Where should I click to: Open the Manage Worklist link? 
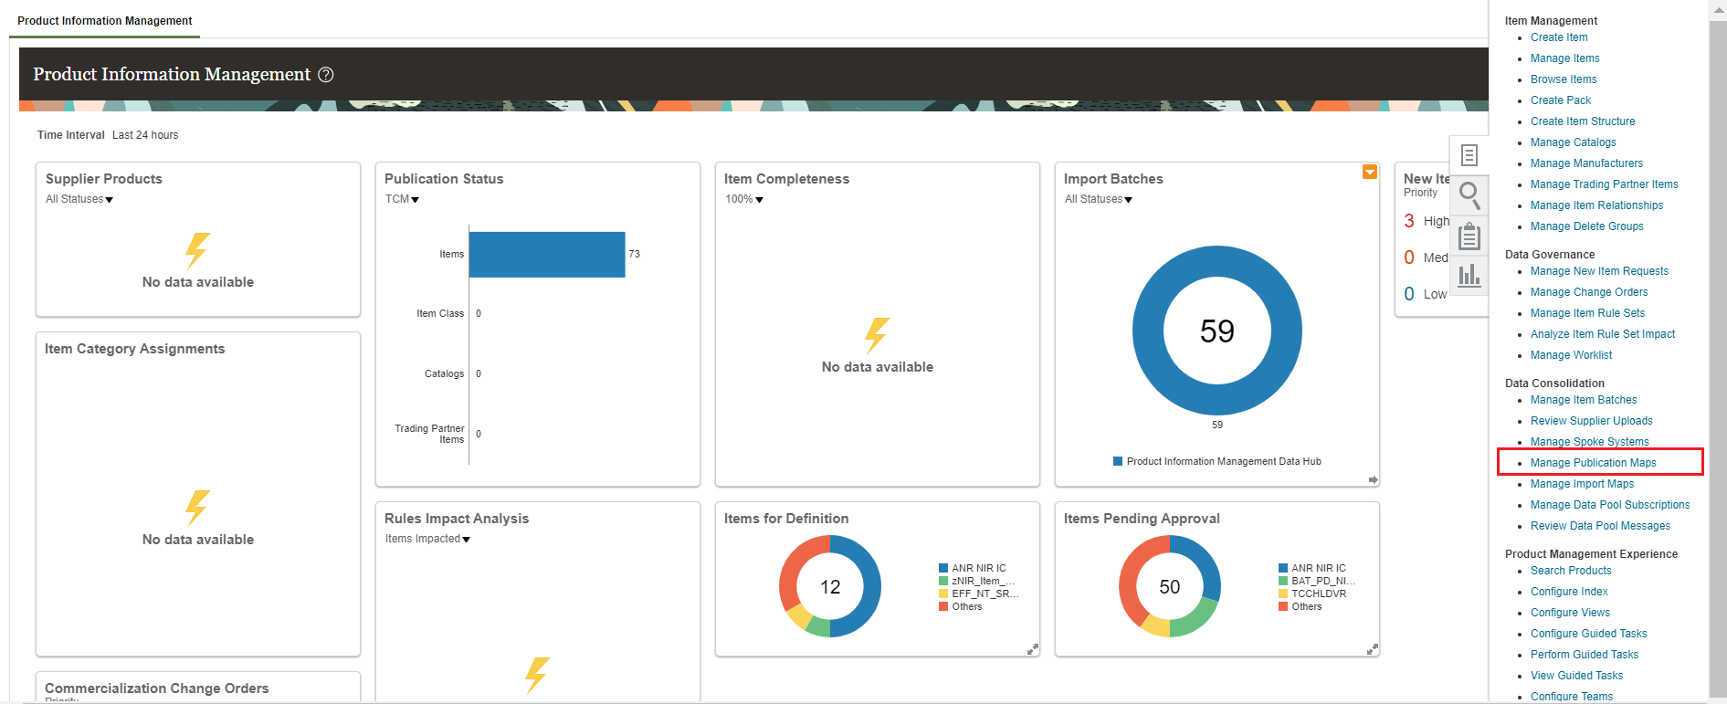(x=1571, y=355)
